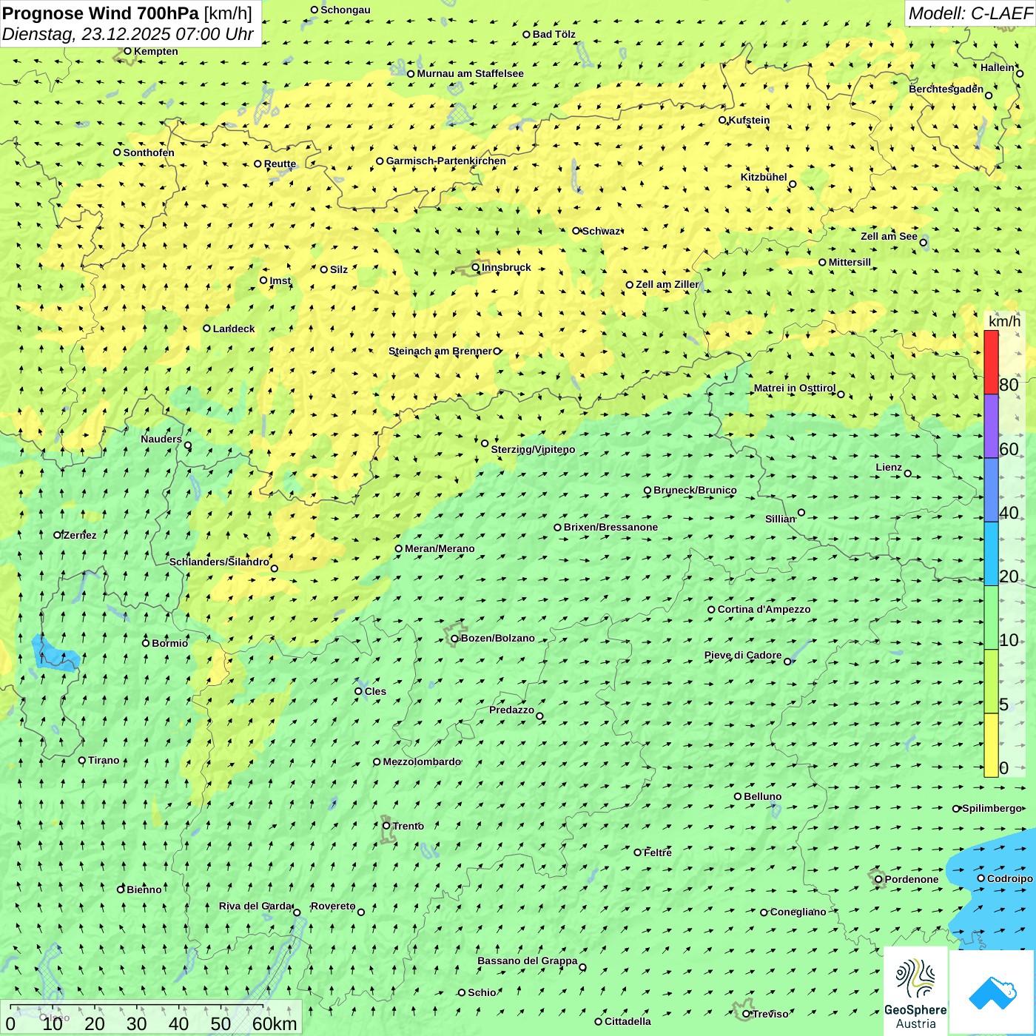Click the Garmisch-Partenkirchen marker
This screenshot has width=1036, height=1036.
(x=380, y=161)
